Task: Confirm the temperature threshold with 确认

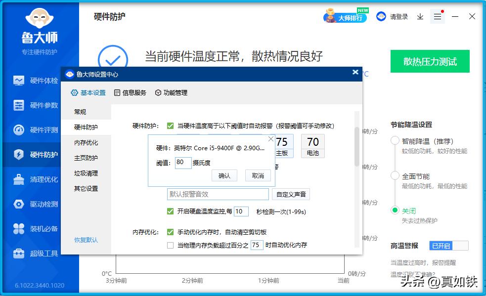Action: 224,175
